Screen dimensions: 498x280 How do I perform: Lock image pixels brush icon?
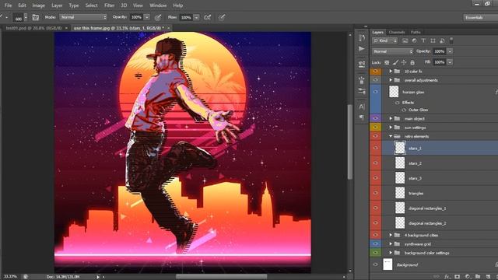point(395,62)
